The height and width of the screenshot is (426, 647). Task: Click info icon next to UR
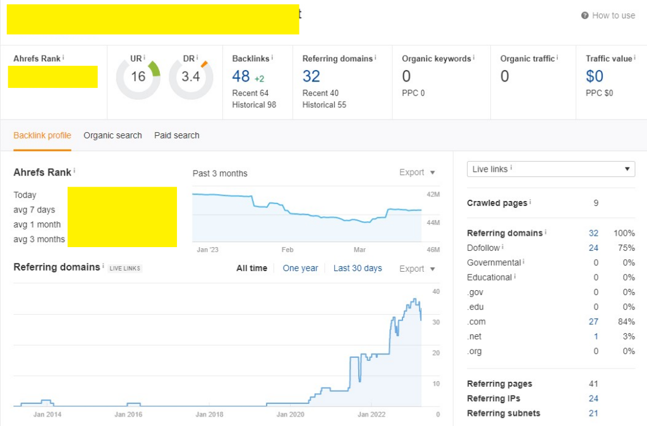click(x=144, y=58)
